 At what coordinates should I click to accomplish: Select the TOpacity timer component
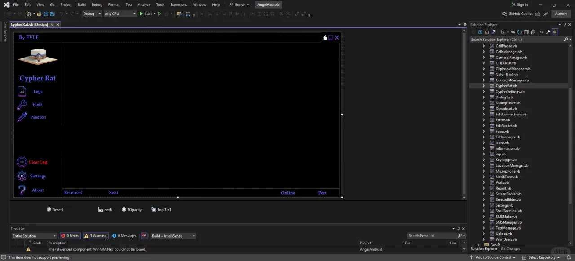point(131,209)
